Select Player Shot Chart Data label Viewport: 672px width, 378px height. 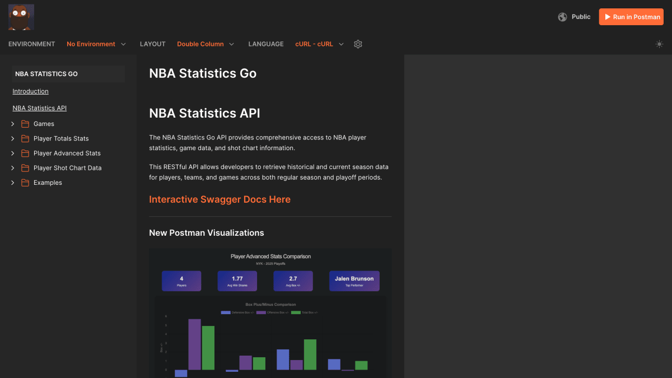(x=68, y=168)
